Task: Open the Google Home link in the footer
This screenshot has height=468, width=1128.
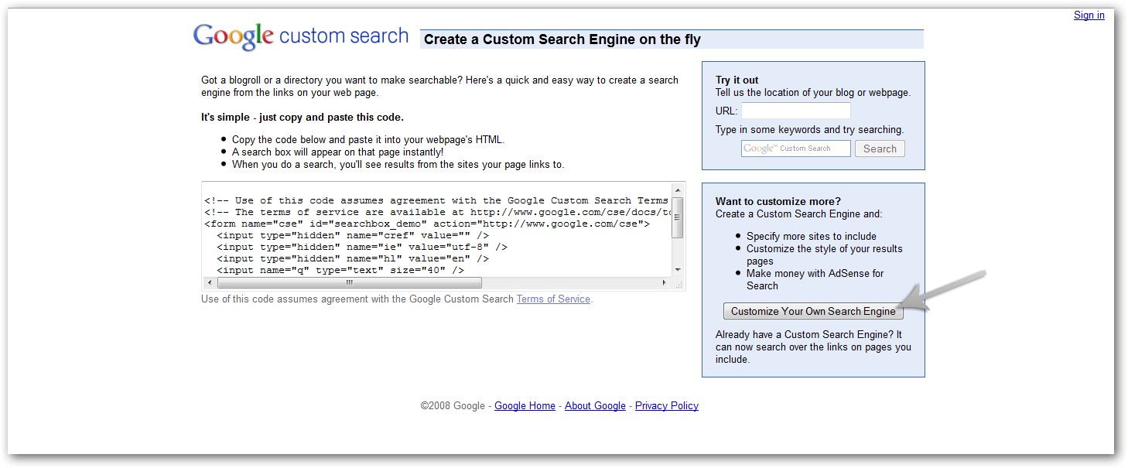Action: coord(525,405)
